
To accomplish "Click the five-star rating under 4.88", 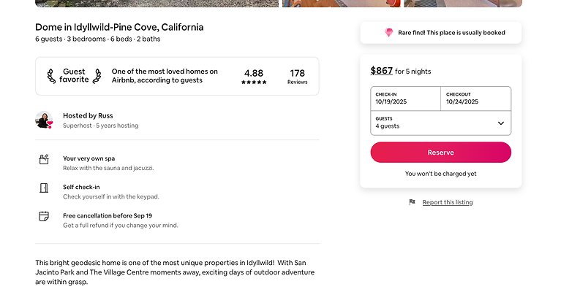I will (x=254, y=82).
